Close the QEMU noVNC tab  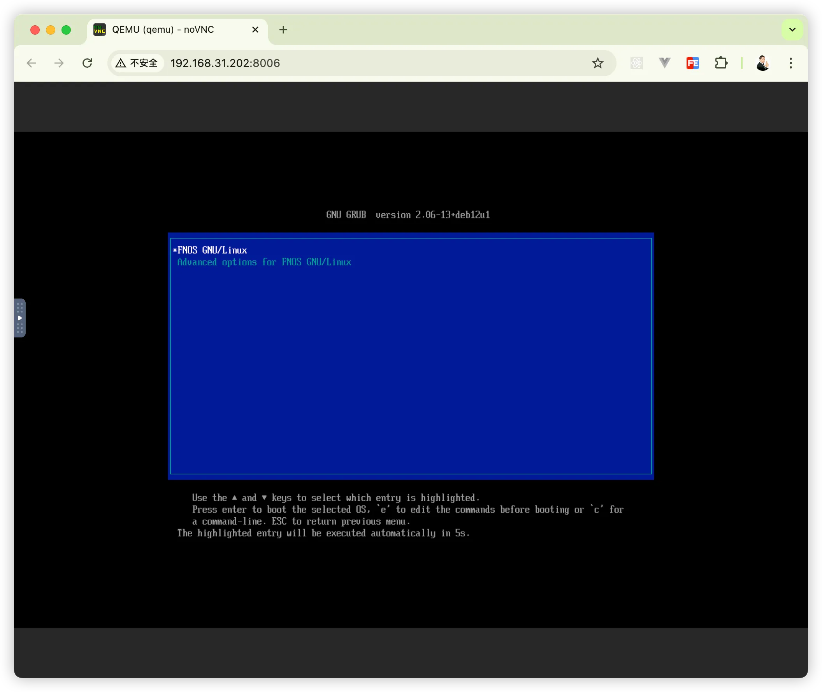255,30
